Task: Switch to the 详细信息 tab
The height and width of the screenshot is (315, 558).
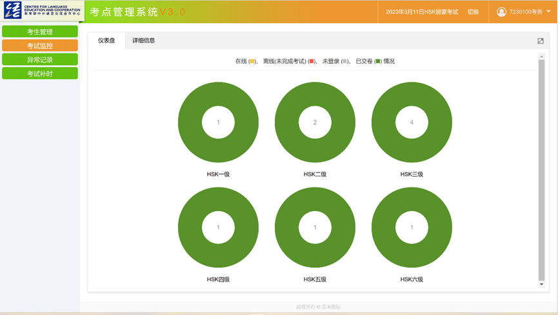Action: [x=143, y=41]
